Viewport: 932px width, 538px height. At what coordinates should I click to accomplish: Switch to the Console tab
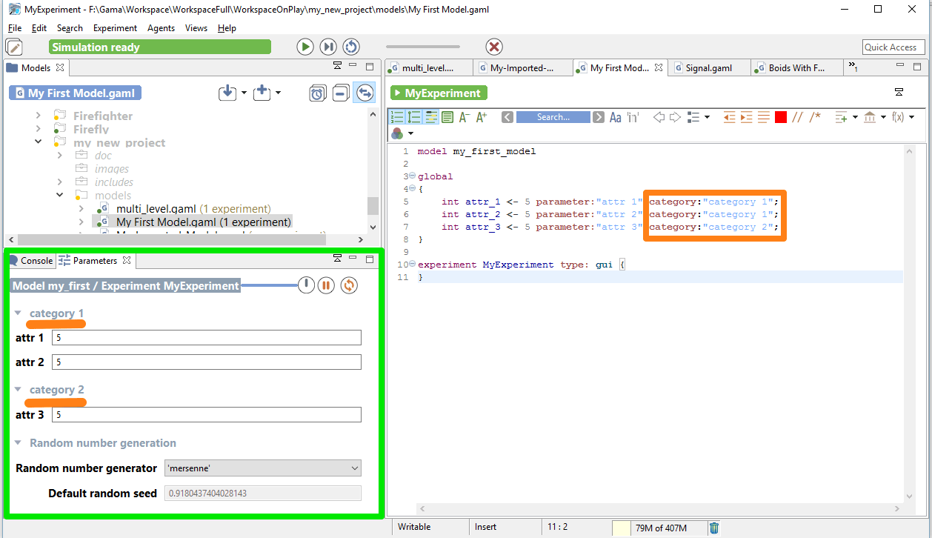coord(30,260)
